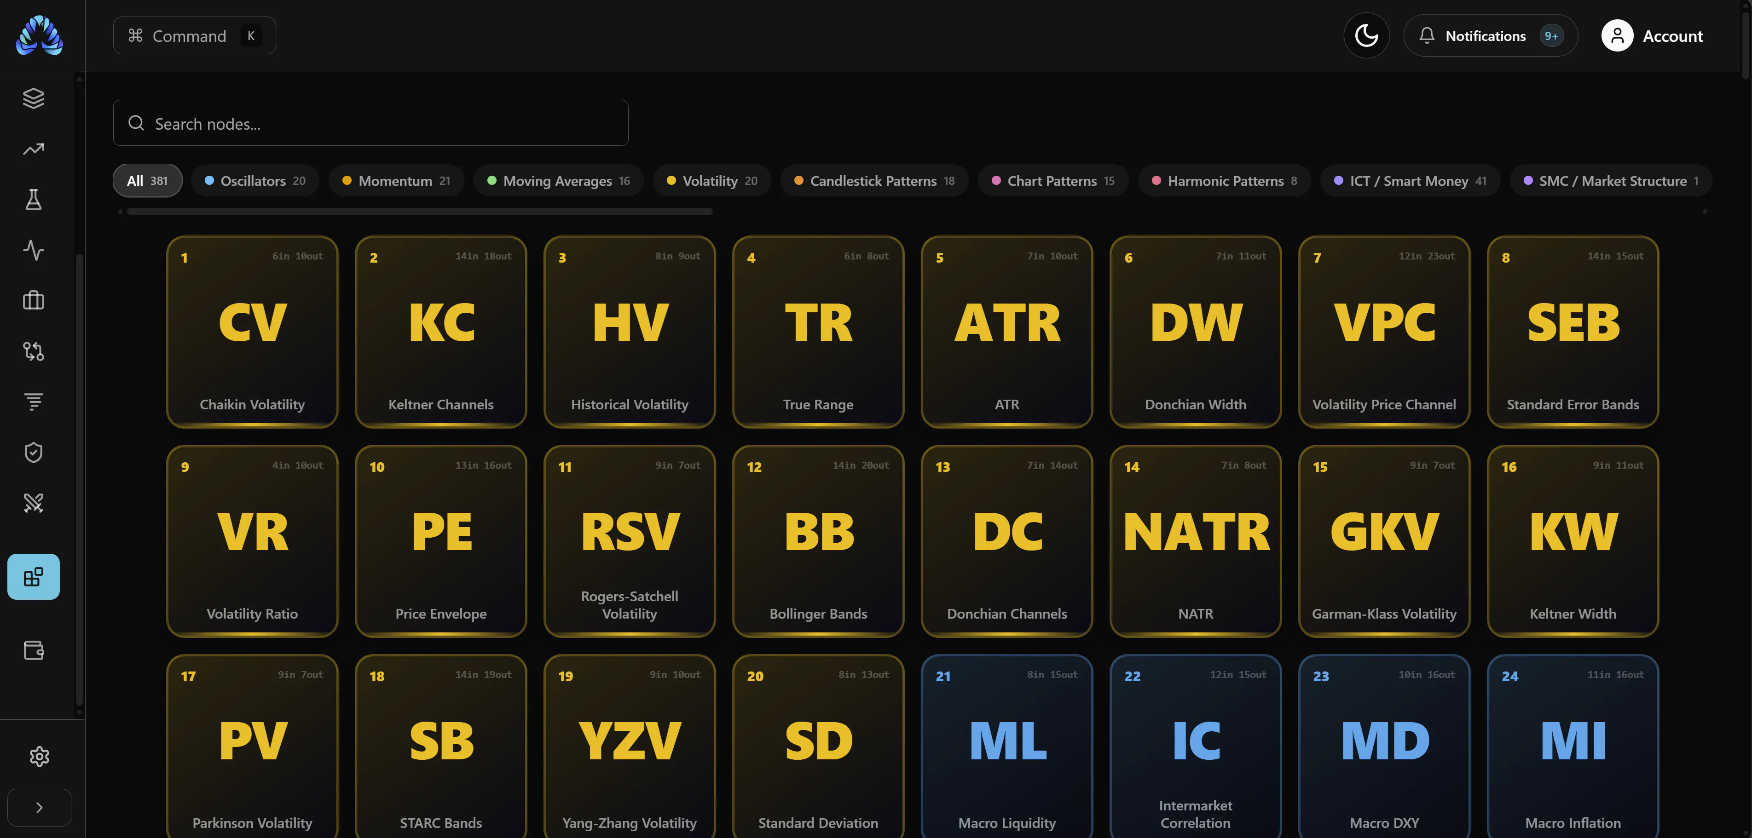Filter by SMC / Market Structure category
This screenshot has width=1752, height=838.
pyautogui.click(x=1611, y=181)
